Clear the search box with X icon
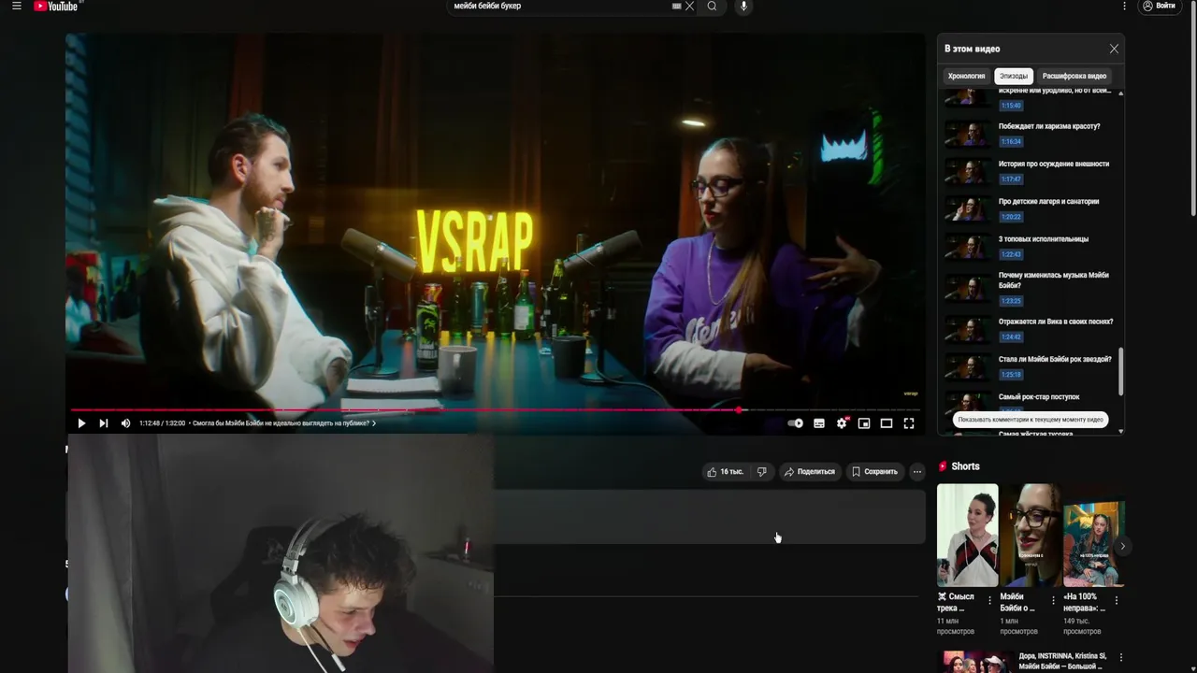The height and width of the screenshot is (673, 1197). tap(690, 6)
